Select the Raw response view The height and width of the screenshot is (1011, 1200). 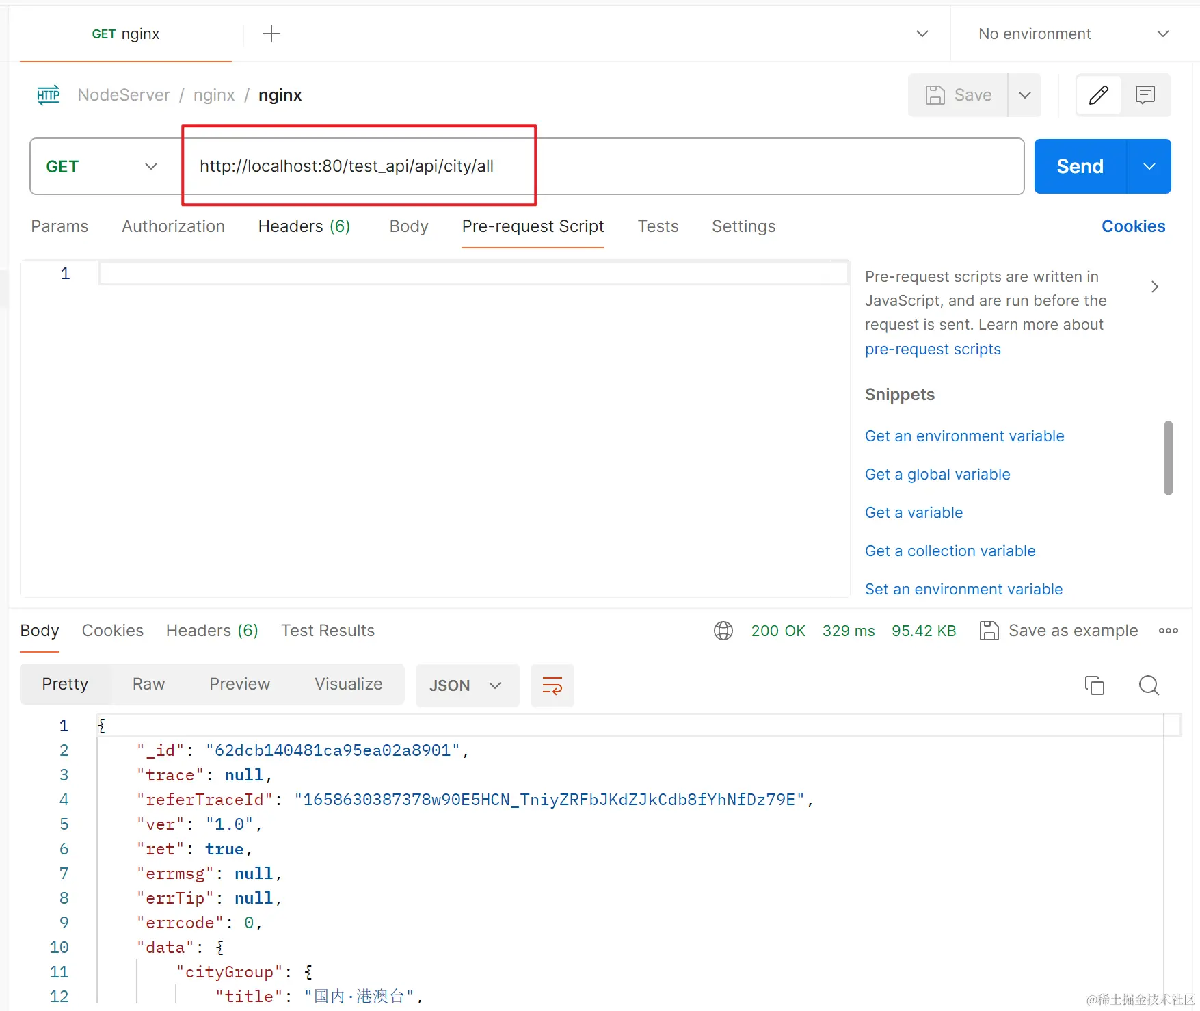tap(148, 684)
